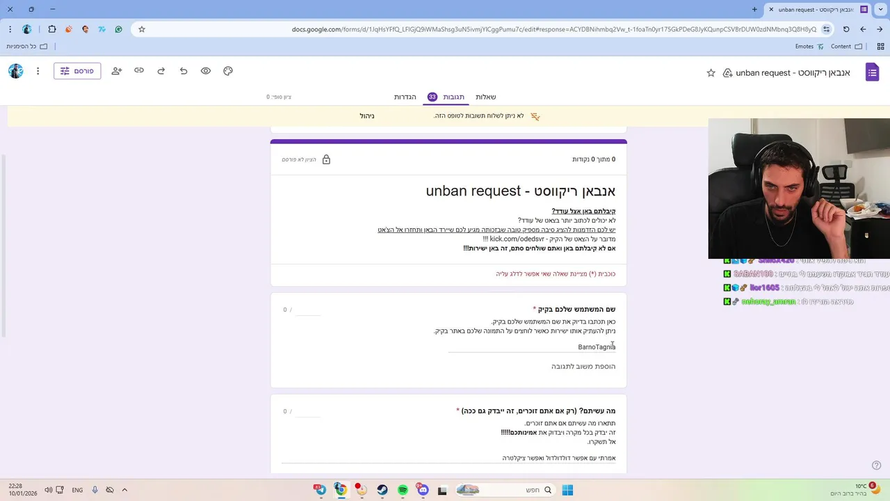
Task: Click the Grammarly extension icon
Action: 119,29
